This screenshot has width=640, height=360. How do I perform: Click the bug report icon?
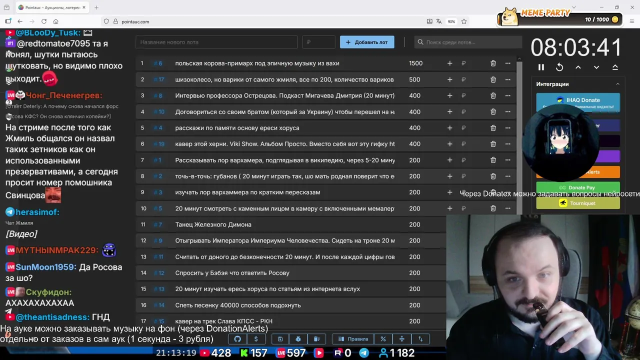tap(298, 339)
